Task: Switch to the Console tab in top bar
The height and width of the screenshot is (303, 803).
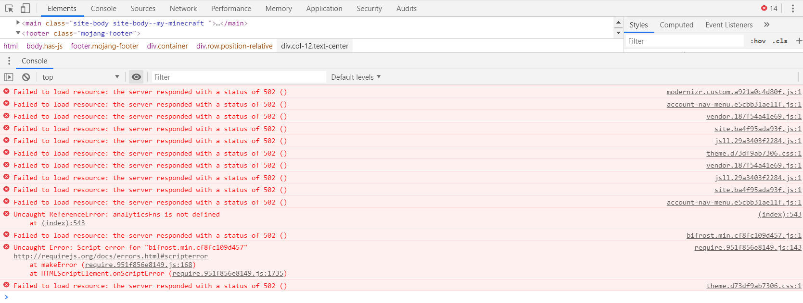Action: [103, 9]
